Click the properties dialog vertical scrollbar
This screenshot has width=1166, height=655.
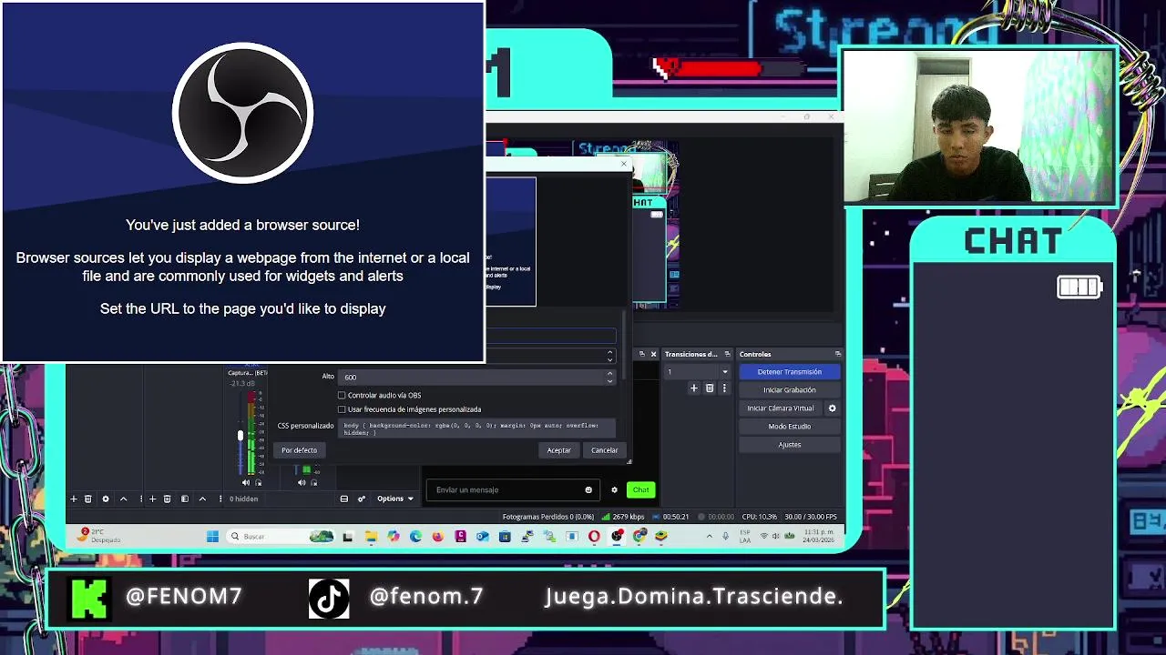click(x=625, y=346)
